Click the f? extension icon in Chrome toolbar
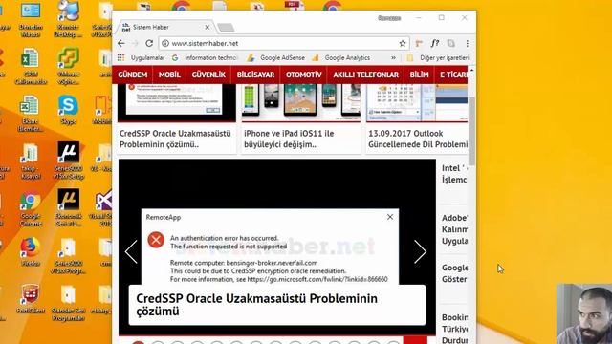This screenshot has width=612, height=344. [x=435, y=43]
